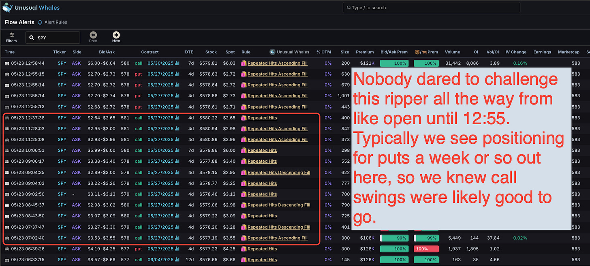590x266 pixels.
Task: Sort table by Premium column
Action: 365,52
